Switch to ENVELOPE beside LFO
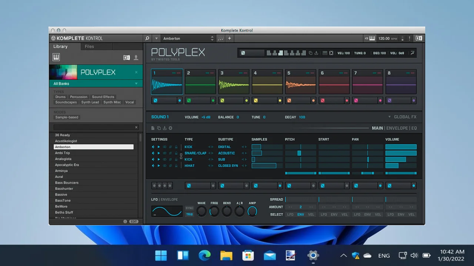 pos(169,199)
